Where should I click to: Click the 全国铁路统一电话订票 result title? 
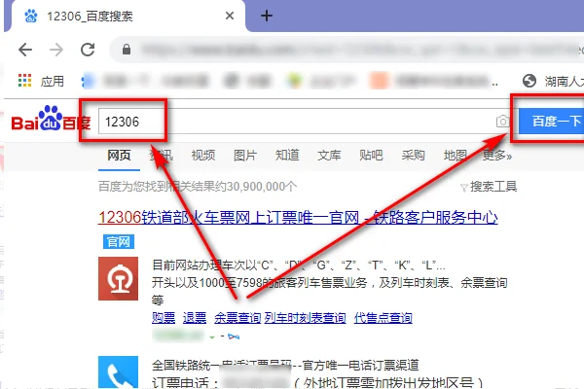tap(285, 366)
